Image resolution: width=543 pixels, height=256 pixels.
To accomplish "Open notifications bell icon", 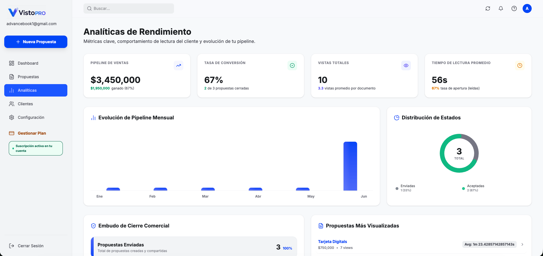I will pos(501,8).
